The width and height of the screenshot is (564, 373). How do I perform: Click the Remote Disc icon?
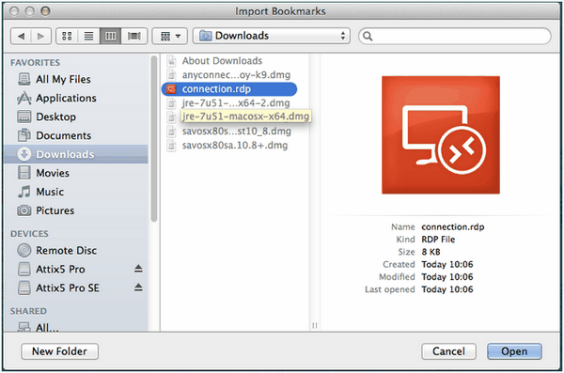pyautogui.click(x=24, y=250)
